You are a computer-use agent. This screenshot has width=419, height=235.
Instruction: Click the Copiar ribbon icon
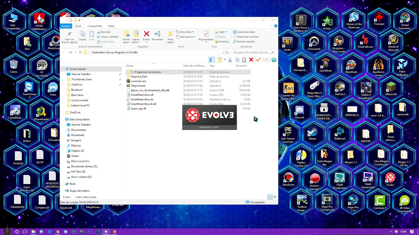click(x=82, y=34)
